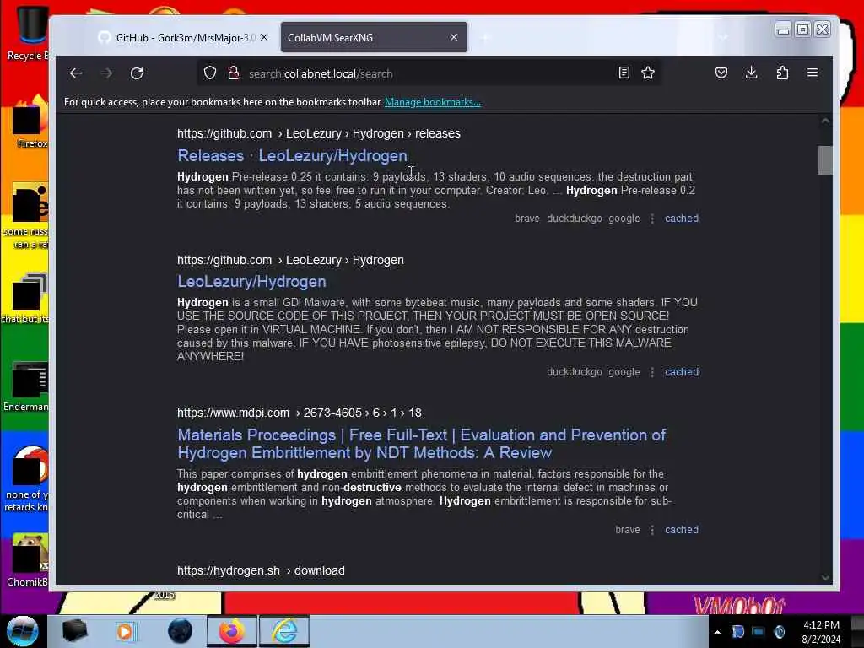
Task: Click brave label under the mdpi result
Action: tap(628, 530)
